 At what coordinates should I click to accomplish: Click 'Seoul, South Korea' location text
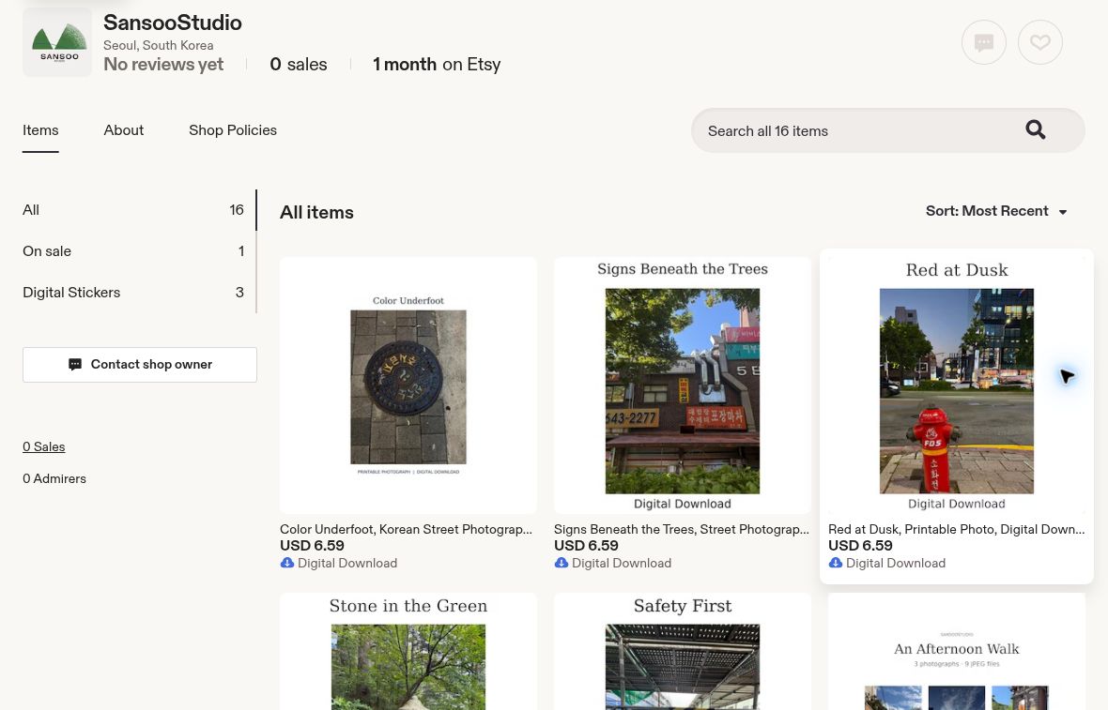click(159, 45)
